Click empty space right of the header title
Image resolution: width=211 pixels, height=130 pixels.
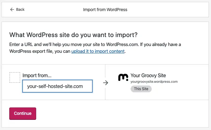point(170,10)
